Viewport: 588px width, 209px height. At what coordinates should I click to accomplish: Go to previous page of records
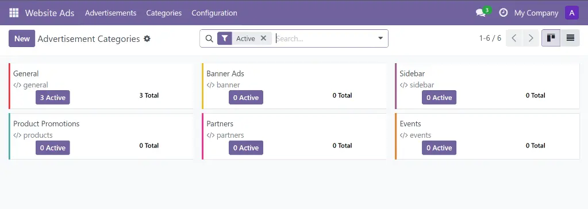tap(514, 38)
